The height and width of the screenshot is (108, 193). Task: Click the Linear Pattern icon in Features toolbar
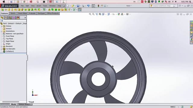[44, 10]
